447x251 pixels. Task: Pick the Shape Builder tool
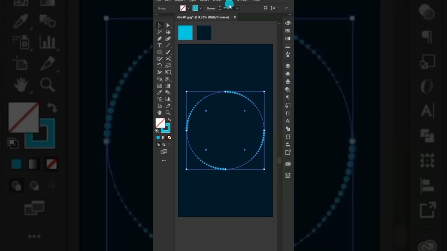click(160, 79)
